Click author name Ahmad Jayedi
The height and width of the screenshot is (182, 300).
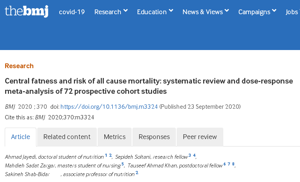tap(21, 157)
